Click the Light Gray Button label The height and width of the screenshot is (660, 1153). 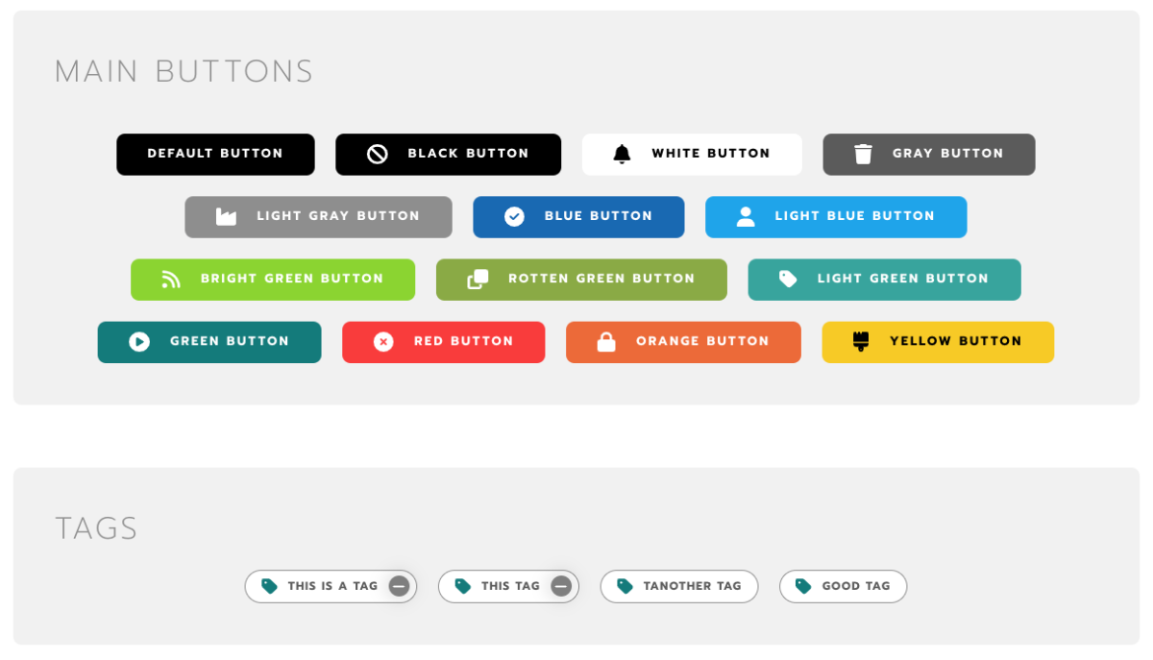(x=338, y=216)
